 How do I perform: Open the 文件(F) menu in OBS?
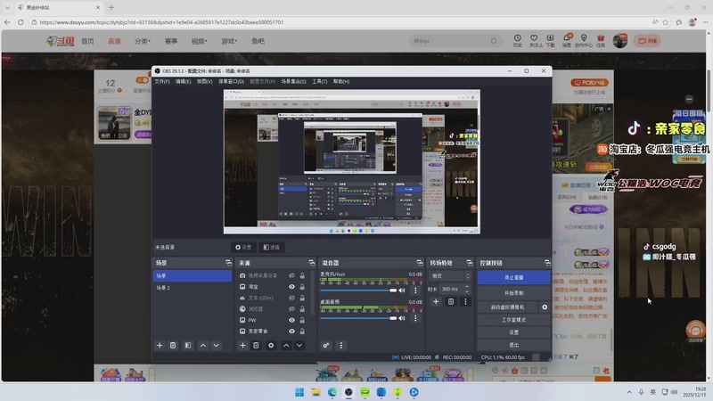[161, 81]
